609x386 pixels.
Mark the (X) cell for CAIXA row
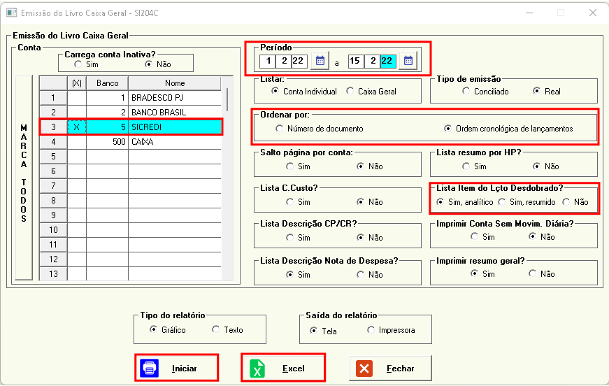tap(77, 142)
